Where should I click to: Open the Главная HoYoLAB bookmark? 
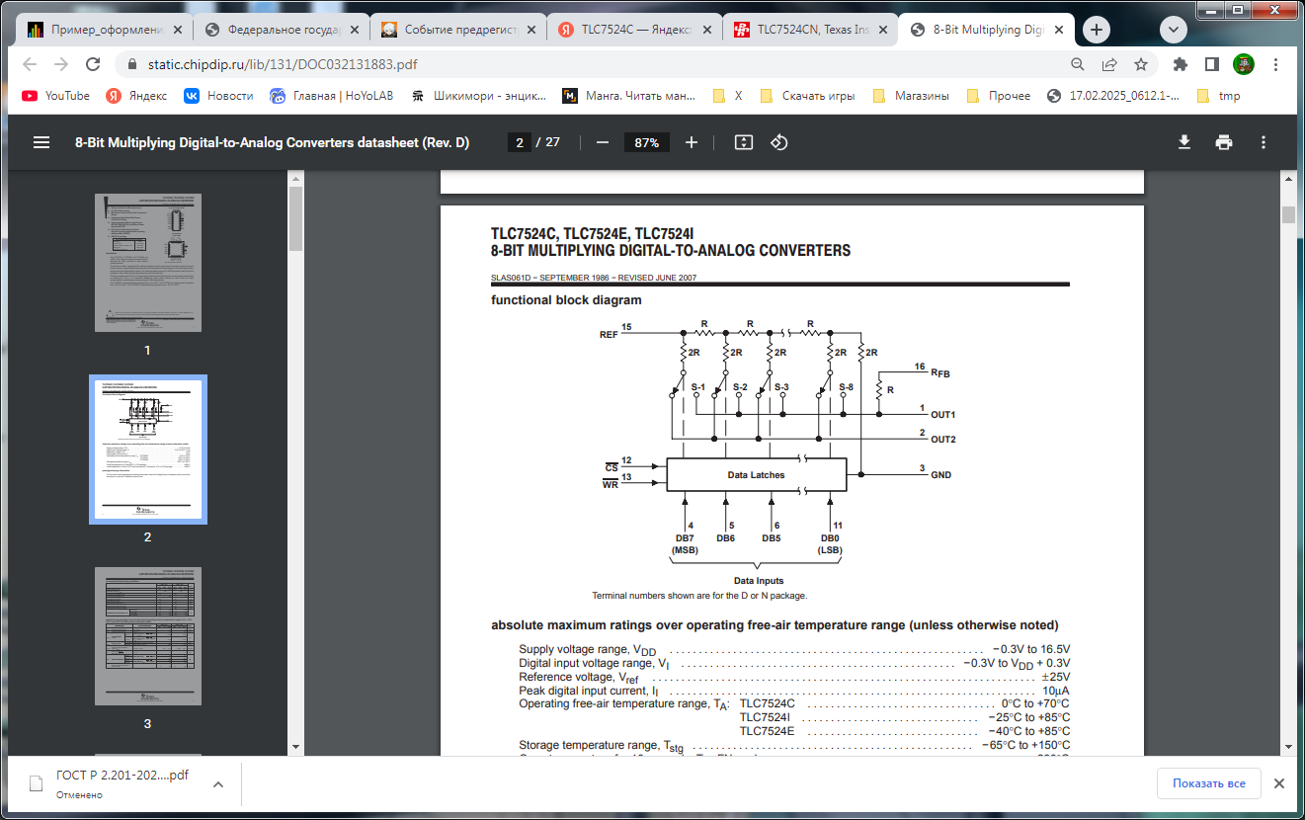pyautogui.click(x=331, y=96)
